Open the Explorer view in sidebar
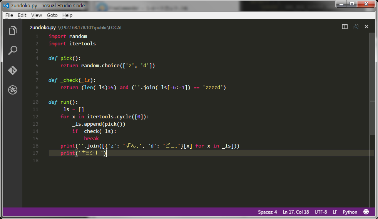This screenshot has width=378, height=219. point(13,31)
